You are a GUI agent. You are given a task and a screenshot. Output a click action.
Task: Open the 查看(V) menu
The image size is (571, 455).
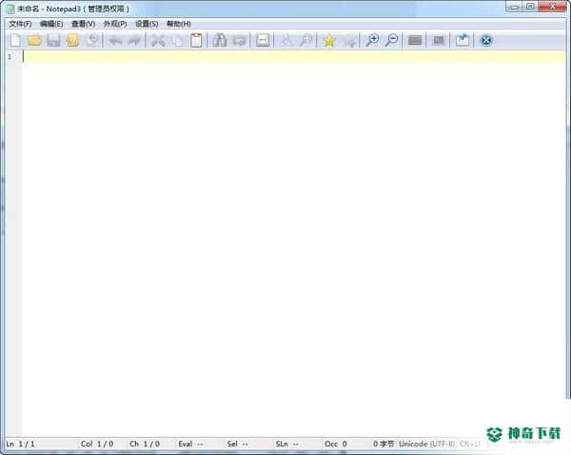83,24
